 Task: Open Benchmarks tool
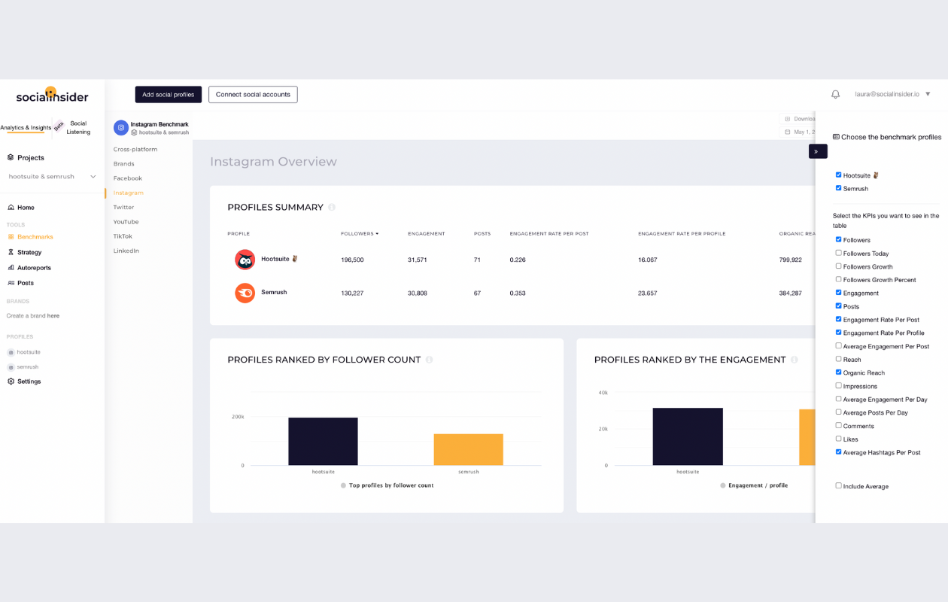[30, 236]
